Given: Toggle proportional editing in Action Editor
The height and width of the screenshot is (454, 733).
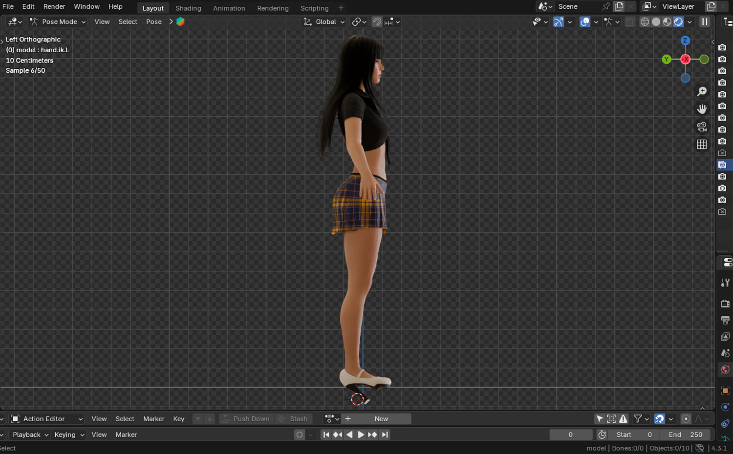Looking at the screenshot, I should 686,419.
